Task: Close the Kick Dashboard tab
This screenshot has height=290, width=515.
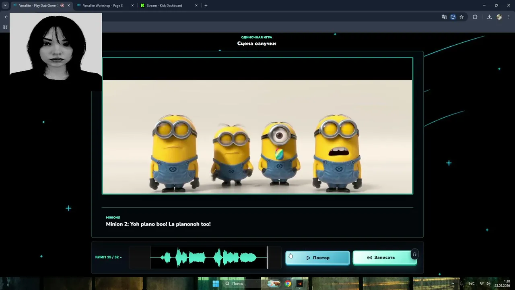Action: (x=196, y=6)
